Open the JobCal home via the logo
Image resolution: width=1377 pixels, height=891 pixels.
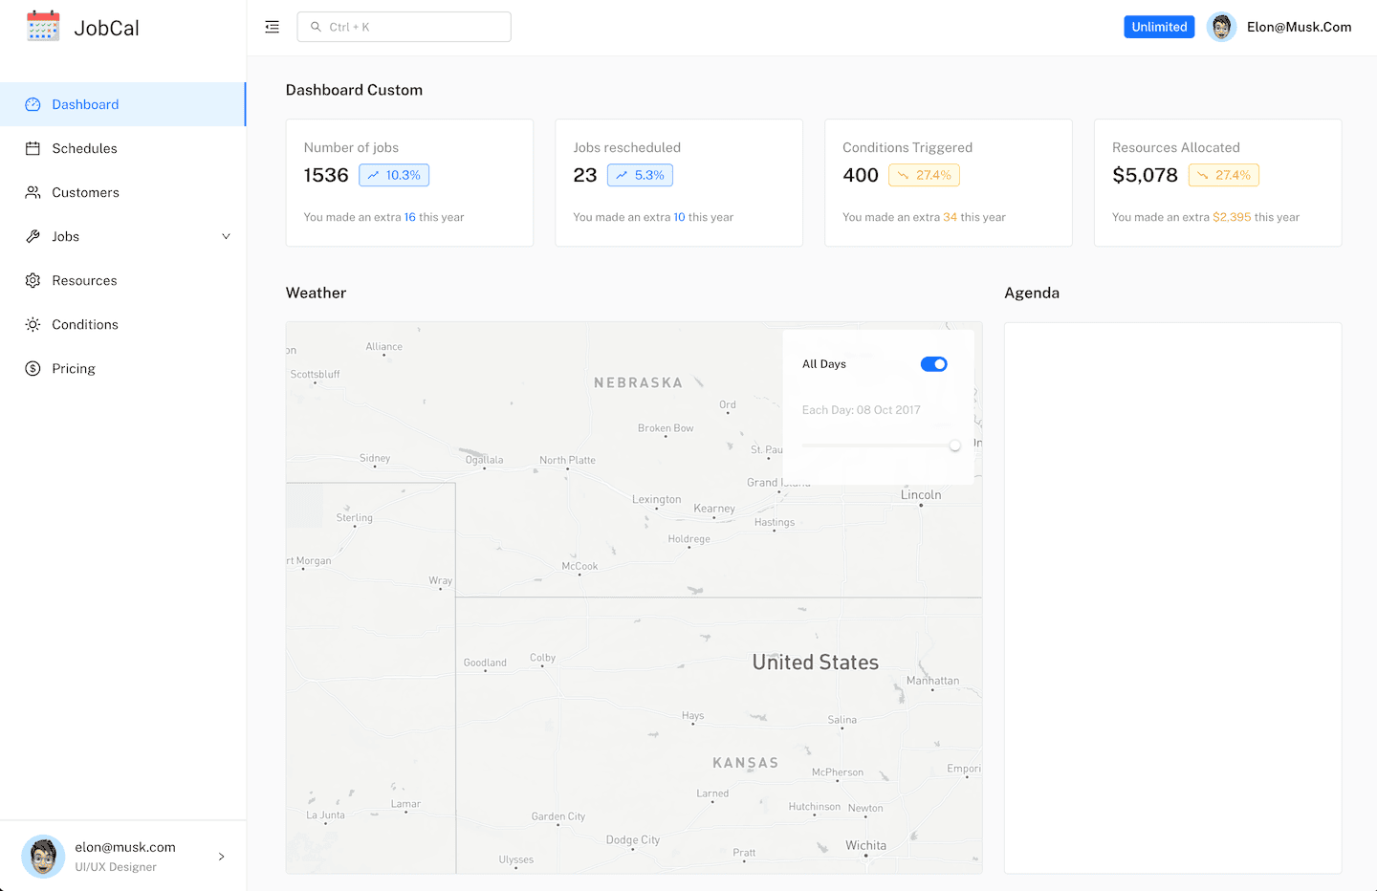pyautogui.click(x=82, y=28)
